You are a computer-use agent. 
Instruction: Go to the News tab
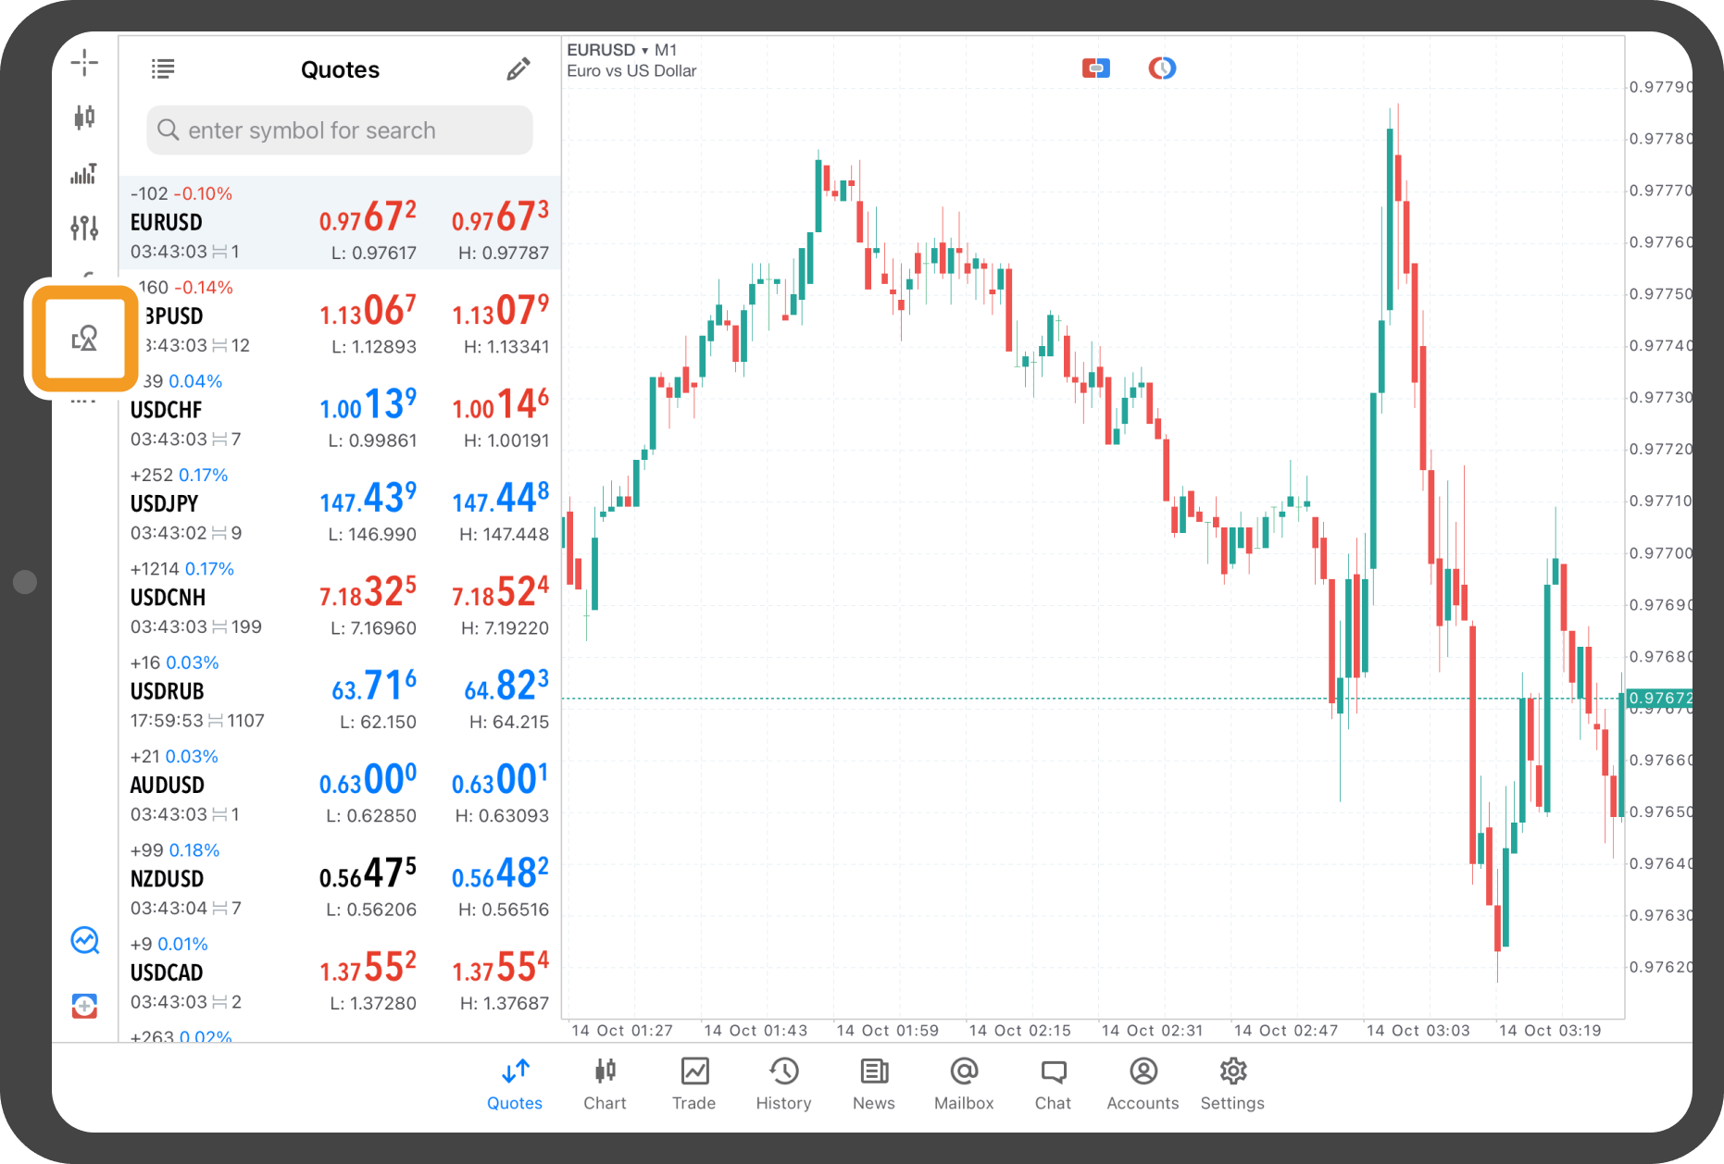click(x=873, y=1084)
